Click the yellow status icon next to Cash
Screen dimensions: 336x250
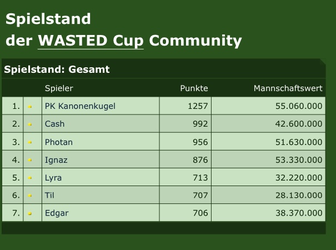pyautogui.click(x=30, y=124)
